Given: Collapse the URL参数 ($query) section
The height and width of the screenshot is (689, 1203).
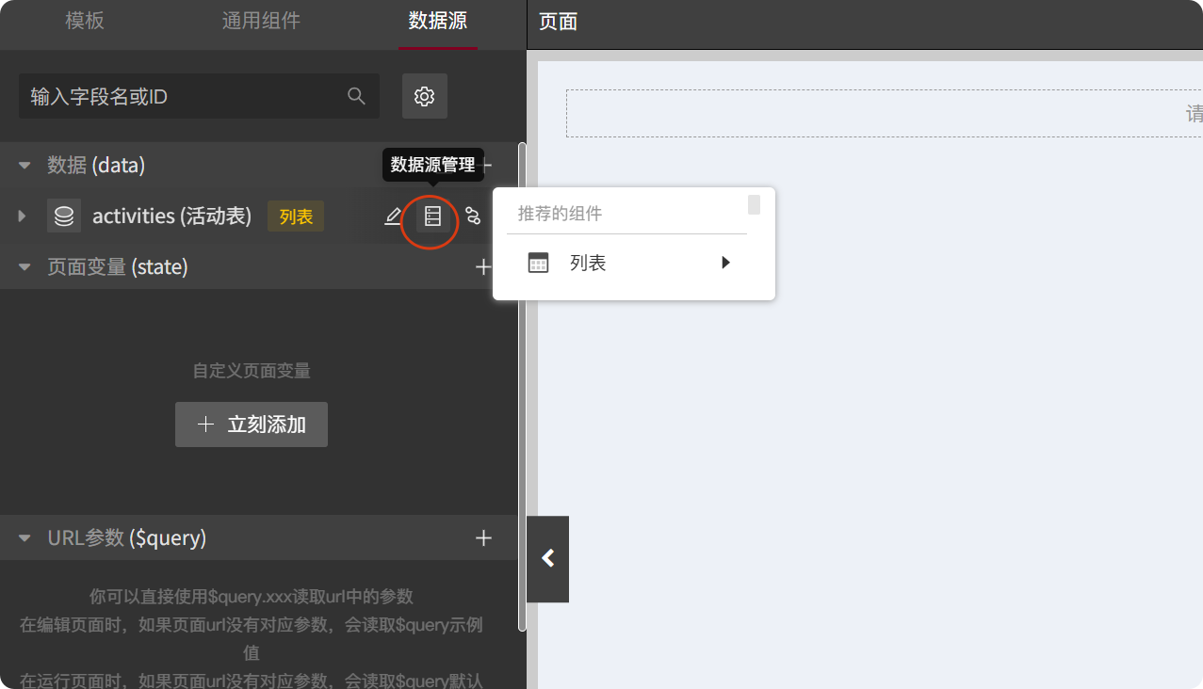Looking at the screenshot, I should click(23, 537).
